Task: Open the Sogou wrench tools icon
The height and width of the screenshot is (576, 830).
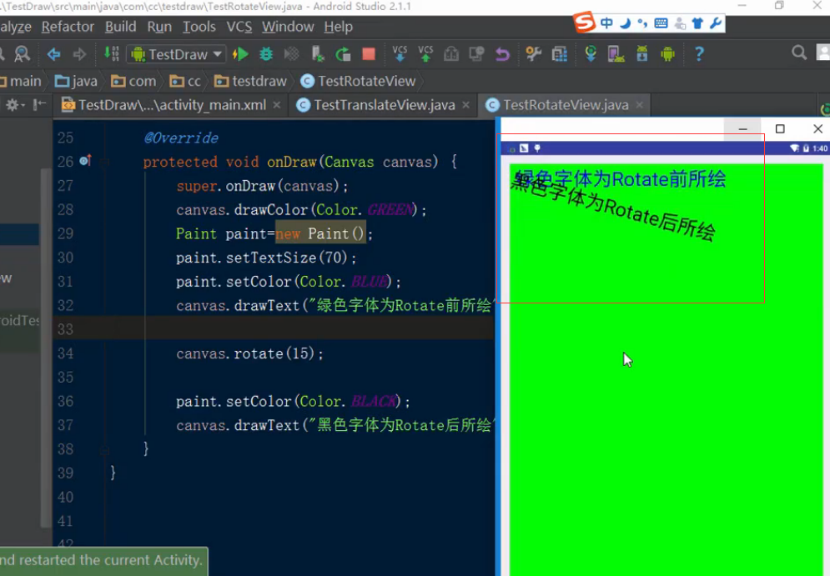Action: [x=716, y=23]
